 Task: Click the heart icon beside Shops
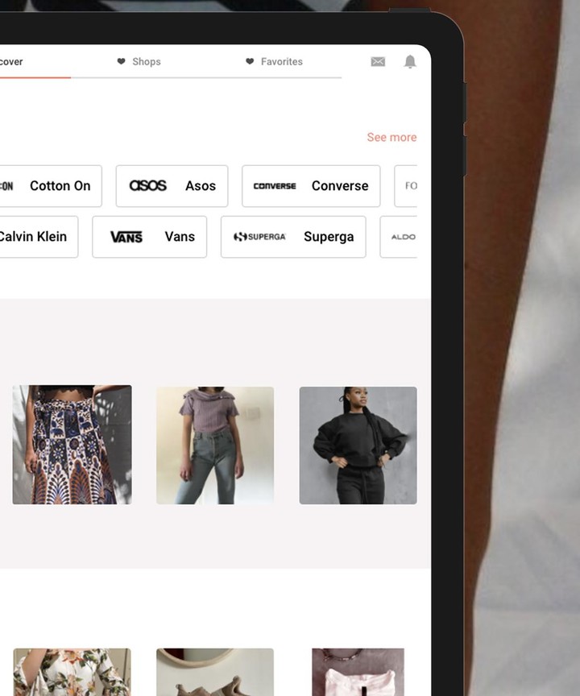coord(121,61)
